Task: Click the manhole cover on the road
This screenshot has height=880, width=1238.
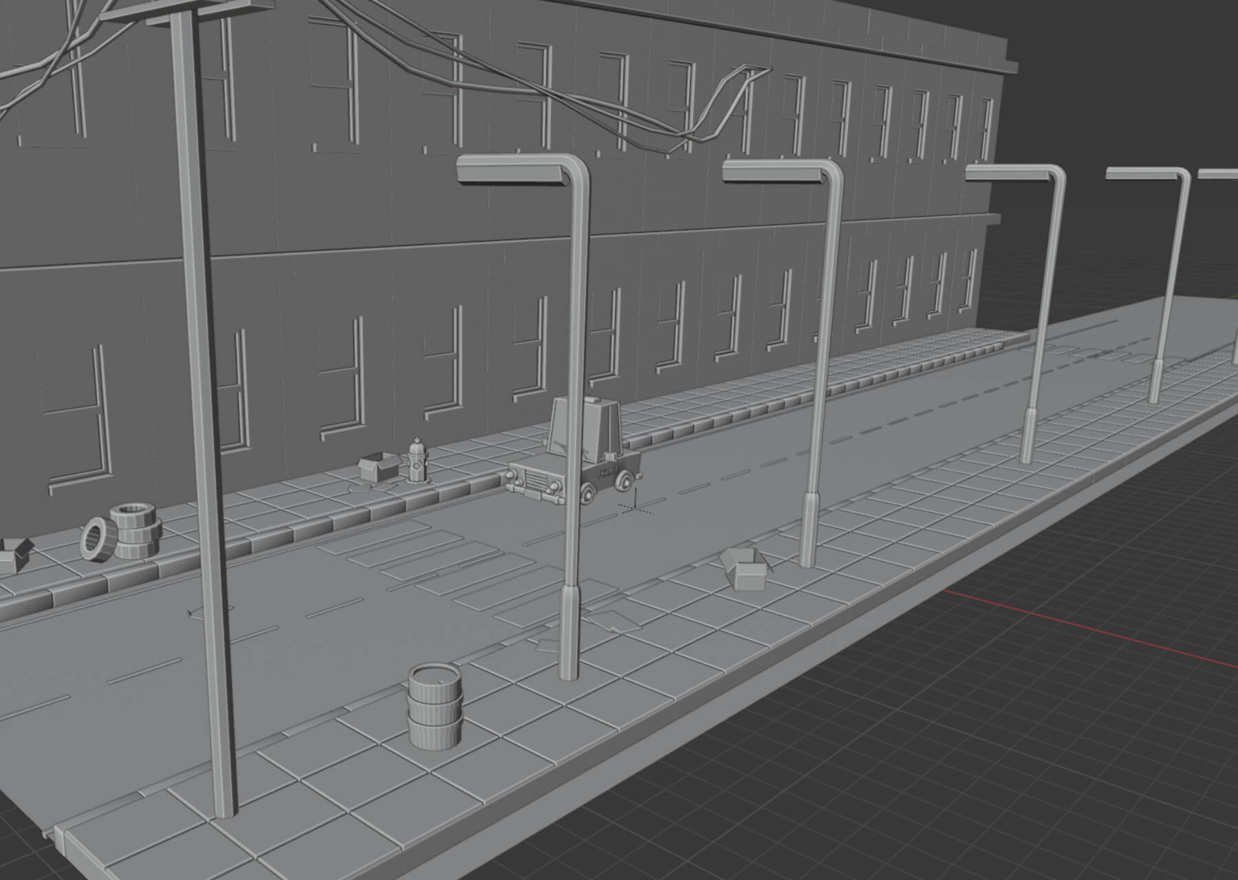Action: coord(215,609)
